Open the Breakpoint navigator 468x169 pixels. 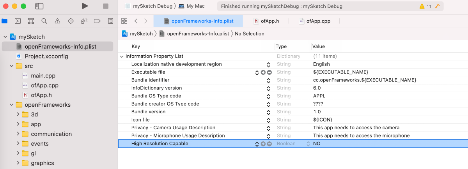pyautogui.click(x=97, y=21)
